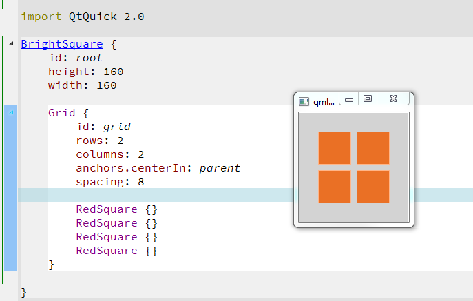Click the bottom-left orange square

[335, 187]
